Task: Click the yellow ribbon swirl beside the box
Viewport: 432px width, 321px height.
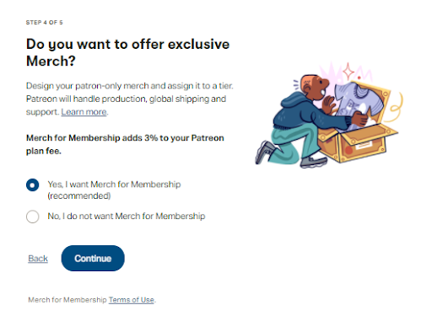Action: 395,107
